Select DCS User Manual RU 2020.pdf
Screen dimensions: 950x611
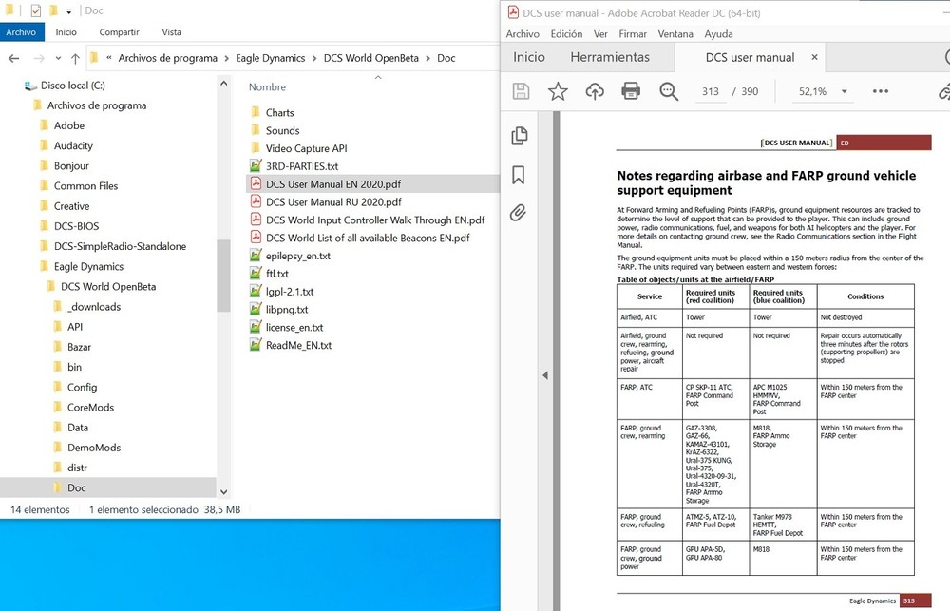click(333, 201)
